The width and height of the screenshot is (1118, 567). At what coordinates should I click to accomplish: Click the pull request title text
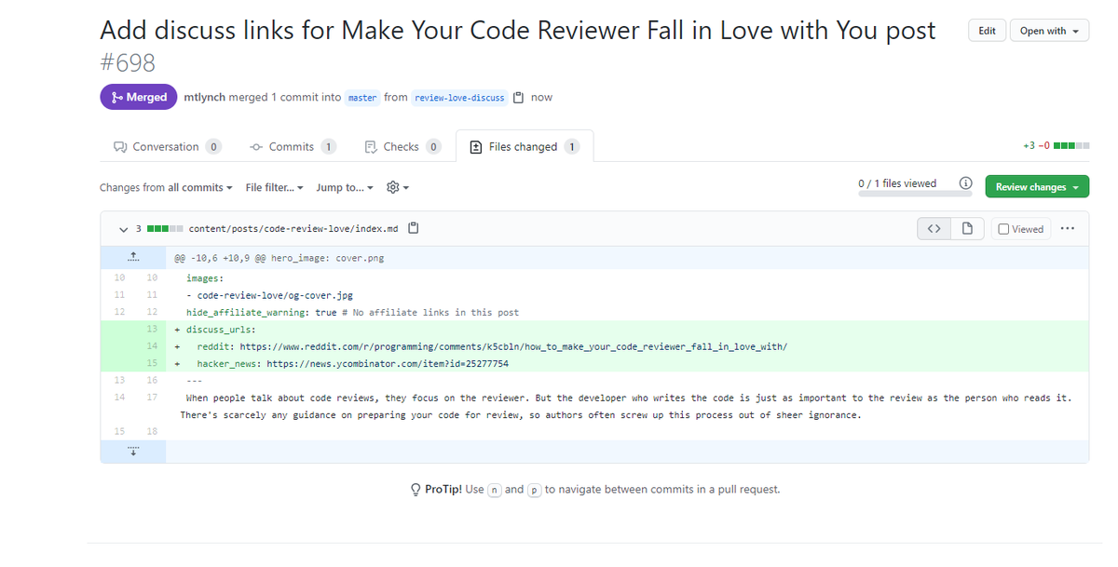518,31
